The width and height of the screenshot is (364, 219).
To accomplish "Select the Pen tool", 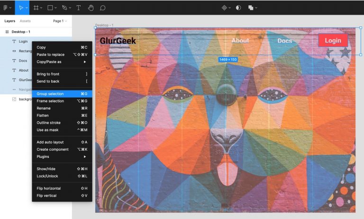I will pos(65,8).
